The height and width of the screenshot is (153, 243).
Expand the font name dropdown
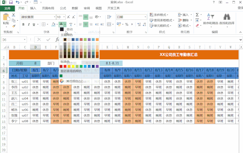click(54, 17)
